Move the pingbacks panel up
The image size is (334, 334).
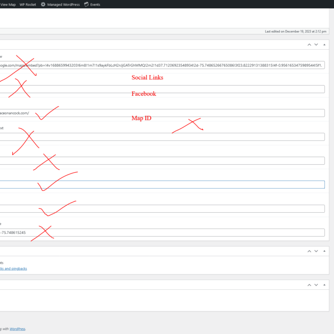coord(309,251)
